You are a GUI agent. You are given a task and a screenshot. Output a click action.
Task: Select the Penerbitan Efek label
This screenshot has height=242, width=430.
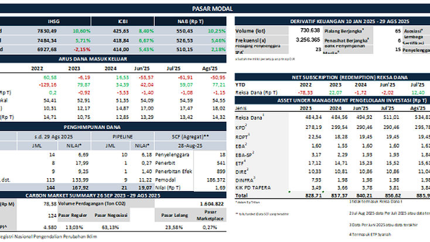tap(173, 172)
